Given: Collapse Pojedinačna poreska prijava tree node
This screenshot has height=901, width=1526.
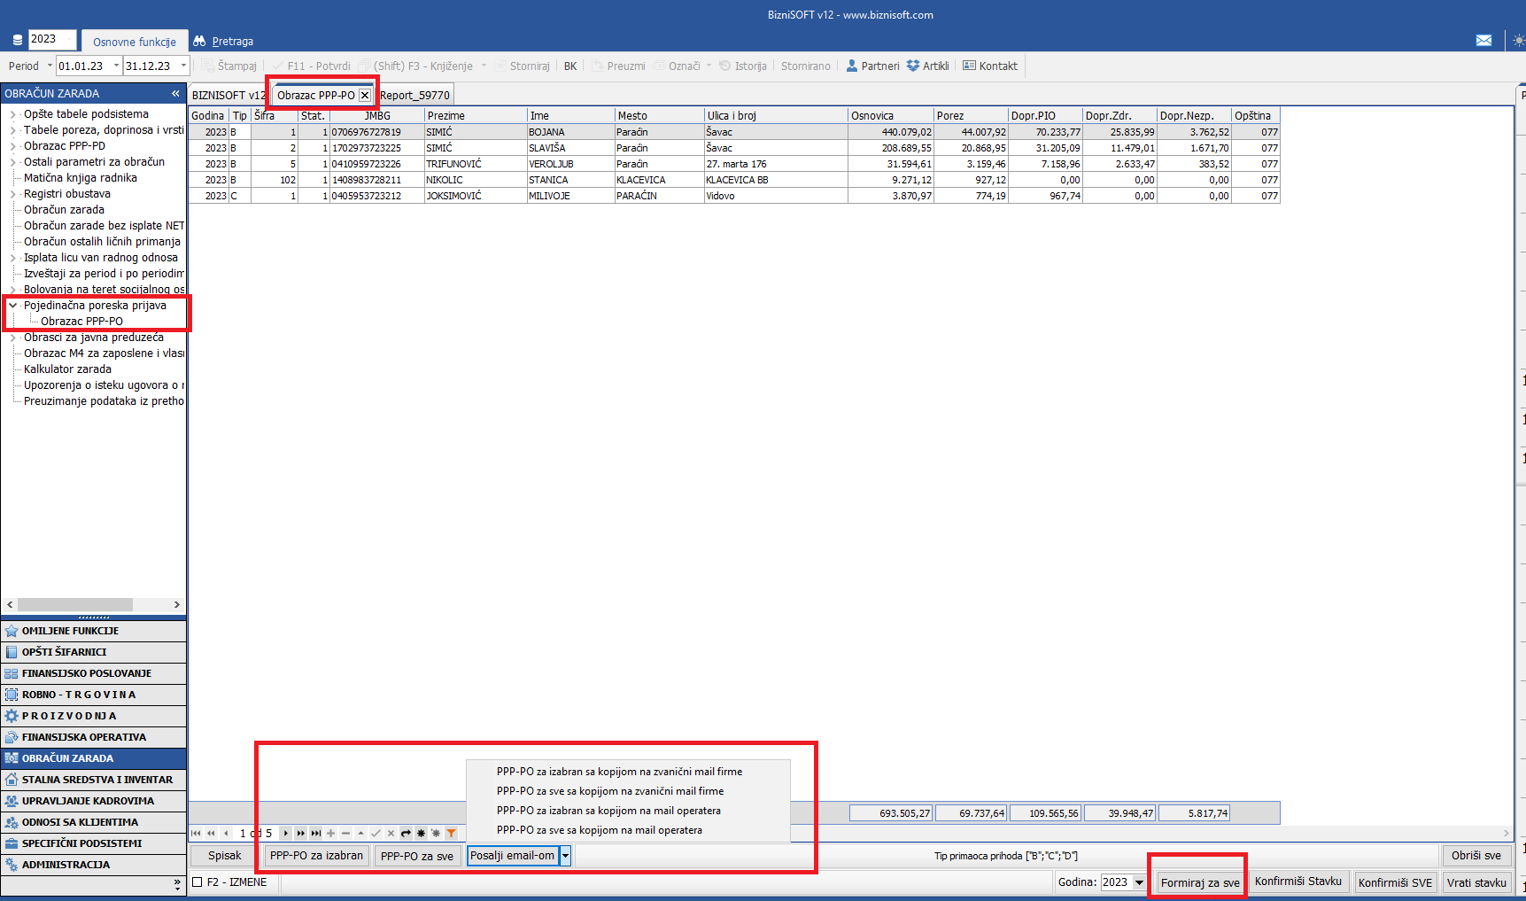Looking at the screenshot, I should point(12,306).
